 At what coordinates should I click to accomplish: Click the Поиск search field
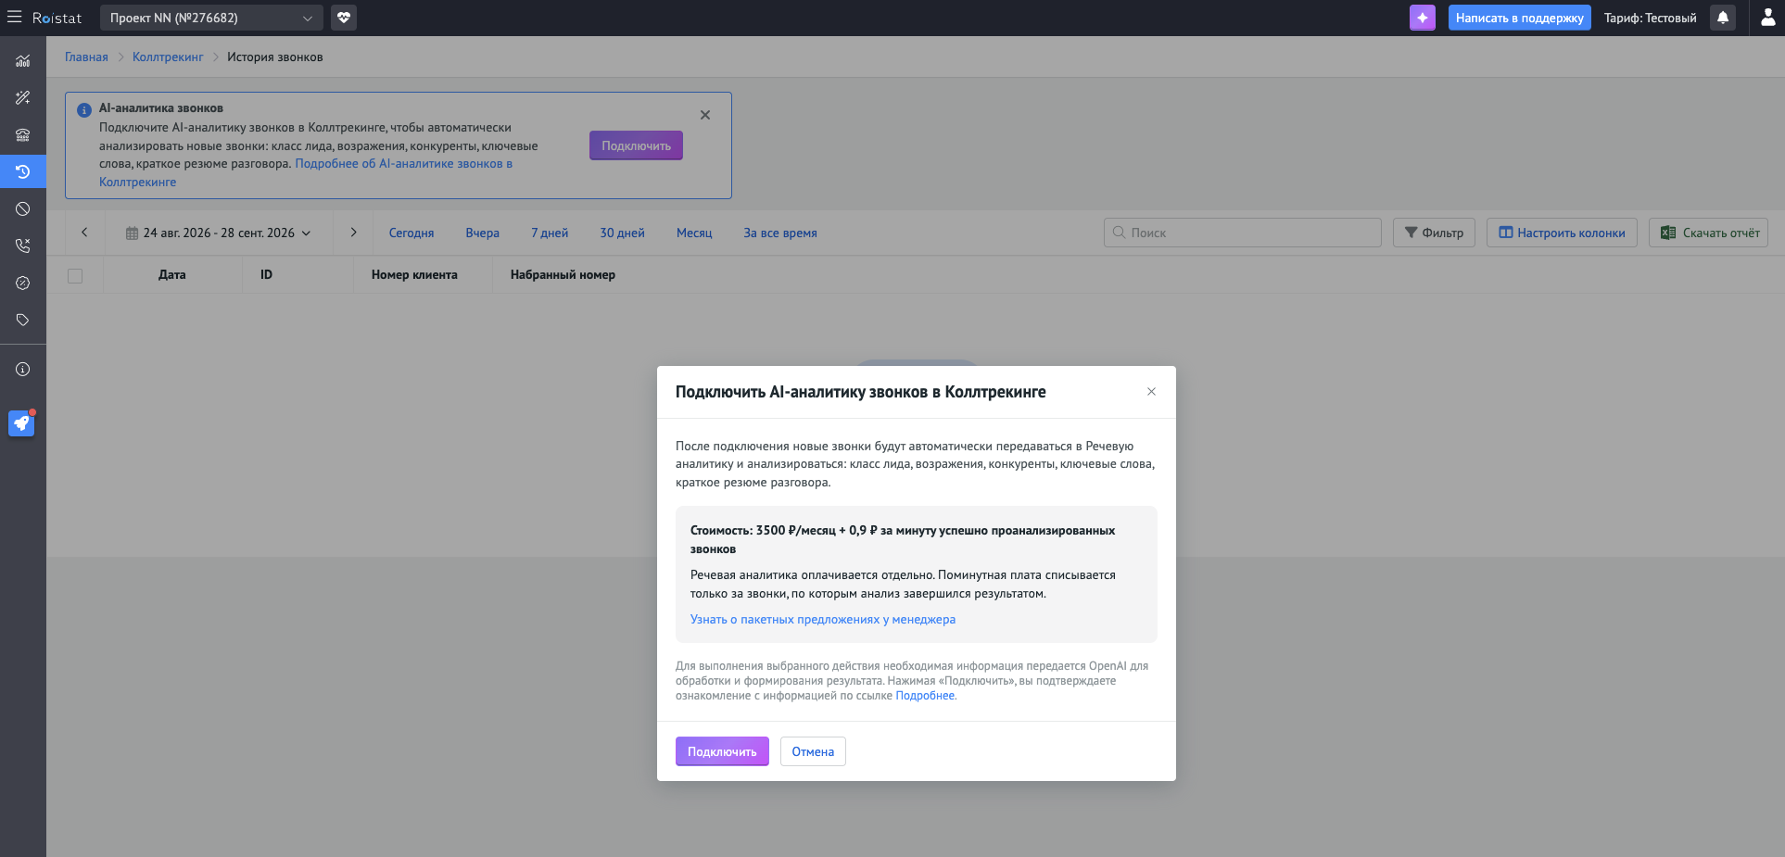(x=1243, y=233)
